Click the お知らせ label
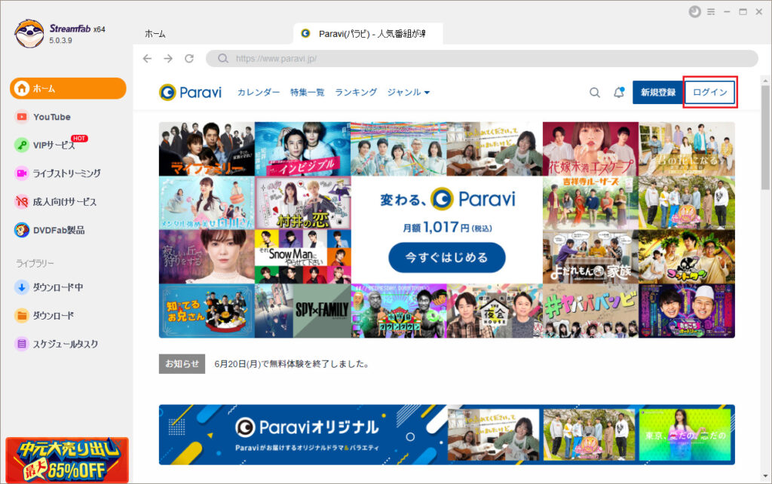The width and height of the screenshot is (772, 484). [182, 364]
